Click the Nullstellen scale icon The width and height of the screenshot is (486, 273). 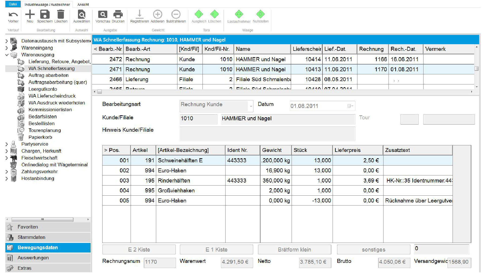260,14
